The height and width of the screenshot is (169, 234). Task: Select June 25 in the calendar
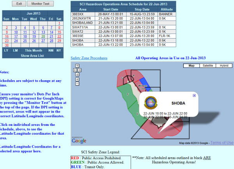(25, 40)
